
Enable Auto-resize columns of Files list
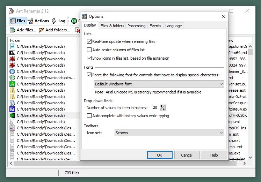click(89, 50)
